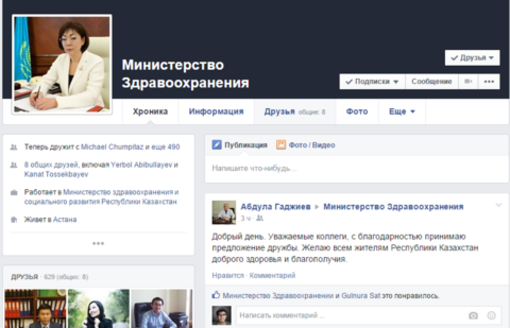Click the profile picture thumbnail
The width and height of the screenshot is (510, 328).
click(62, 64)
